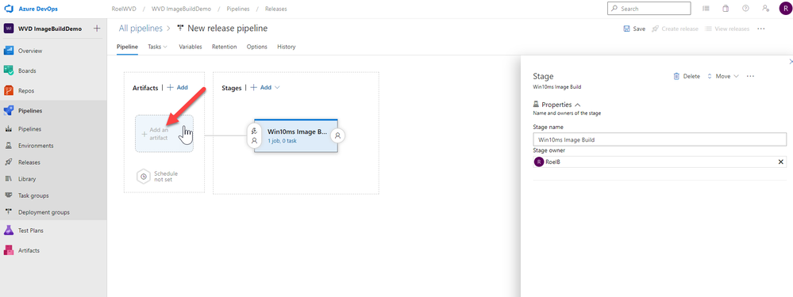Open Test Plans flask icon
The width and height of the screenshot is (793, 297).
coord(9,230)
